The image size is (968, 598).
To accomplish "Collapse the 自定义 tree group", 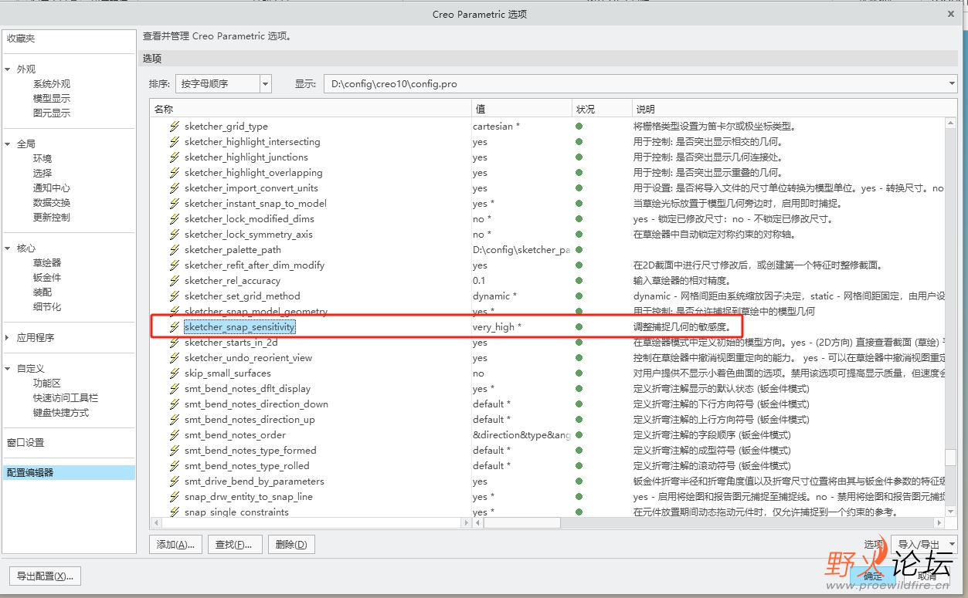I will (x=8, y=369).
